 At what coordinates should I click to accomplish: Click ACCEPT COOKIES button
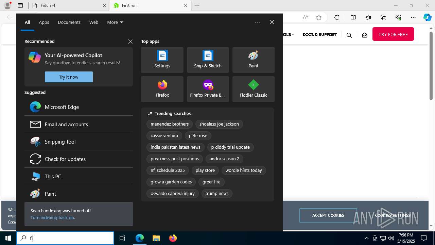pos(328,215)
